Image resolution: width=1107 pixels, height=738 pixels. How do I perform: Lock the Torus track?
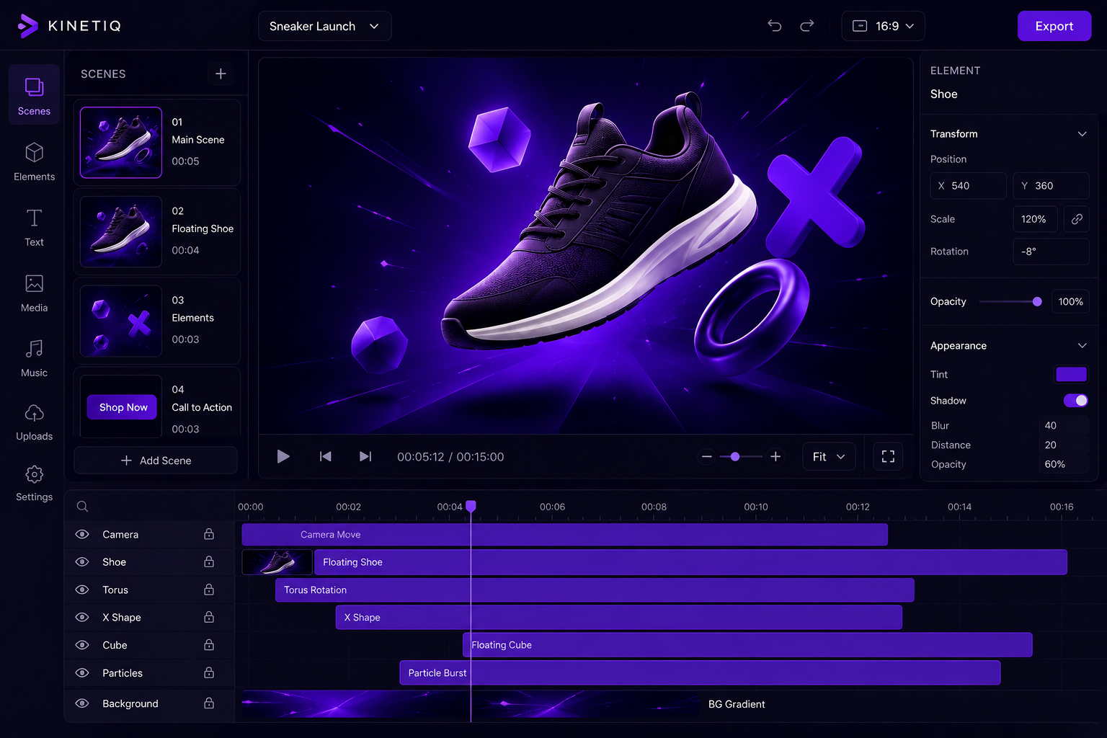(x=209, y=590)
